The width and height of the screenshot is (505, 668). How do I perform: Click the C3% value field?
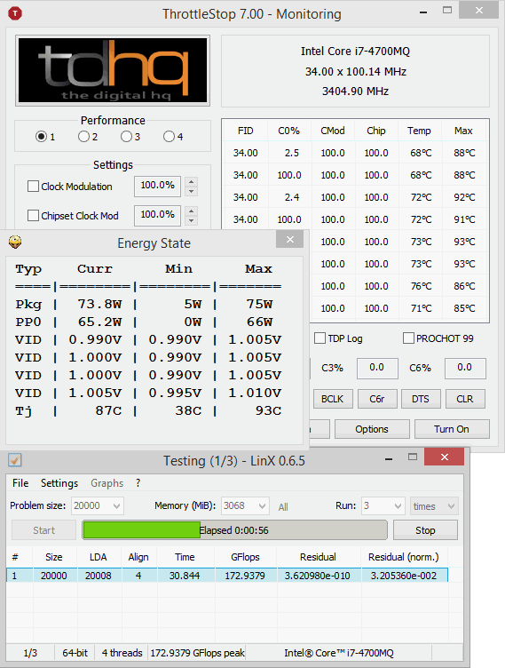(x=377, y=368)
